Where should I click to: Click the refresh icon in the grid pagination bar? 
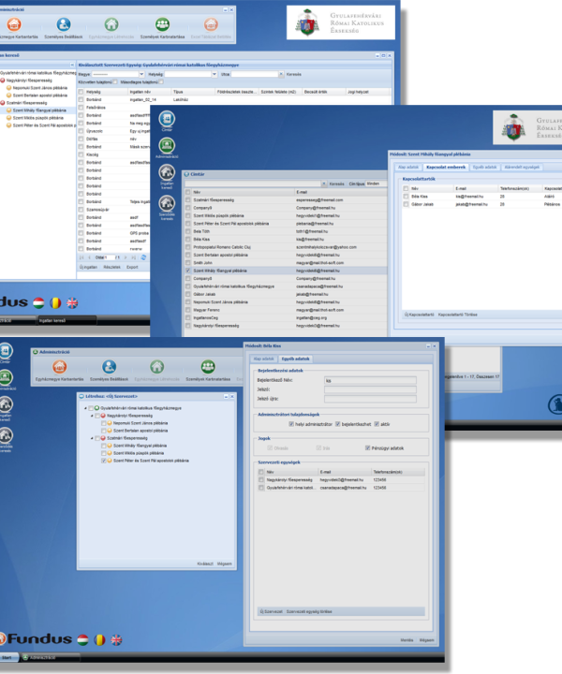pyautogui.click(x=142, y=256)
